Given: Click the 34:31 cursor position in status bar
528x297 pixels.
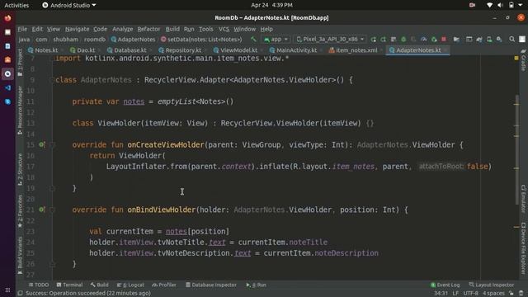Looking at the screenshot, I should click(x=441, y=294).
